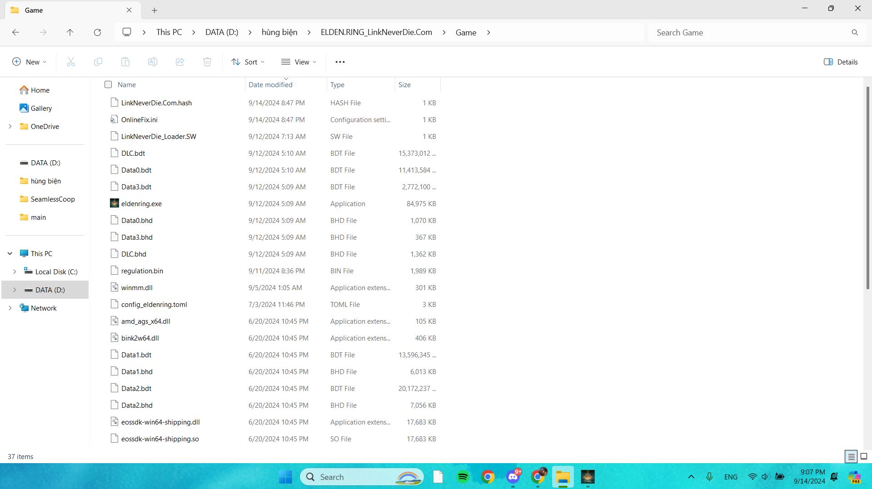
Task: Toggle the Details pane button
Action: 841,62
